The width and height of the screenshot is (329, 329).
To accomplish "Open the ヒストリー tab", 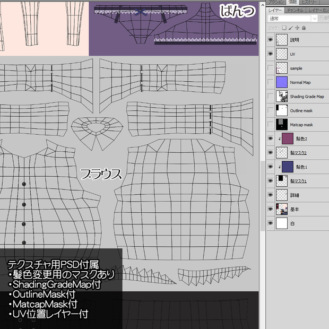I will (309, 2).
